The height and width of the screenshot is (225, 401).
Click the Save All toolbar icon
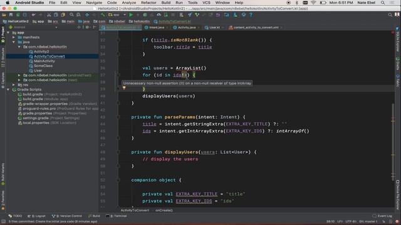pyautogui.click(x=11, y=15)
